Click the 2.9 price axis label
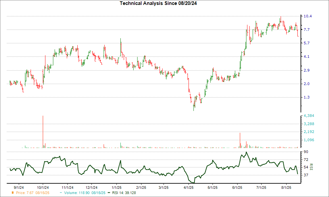This screenshot has height=197, width=329. (307, 70)
